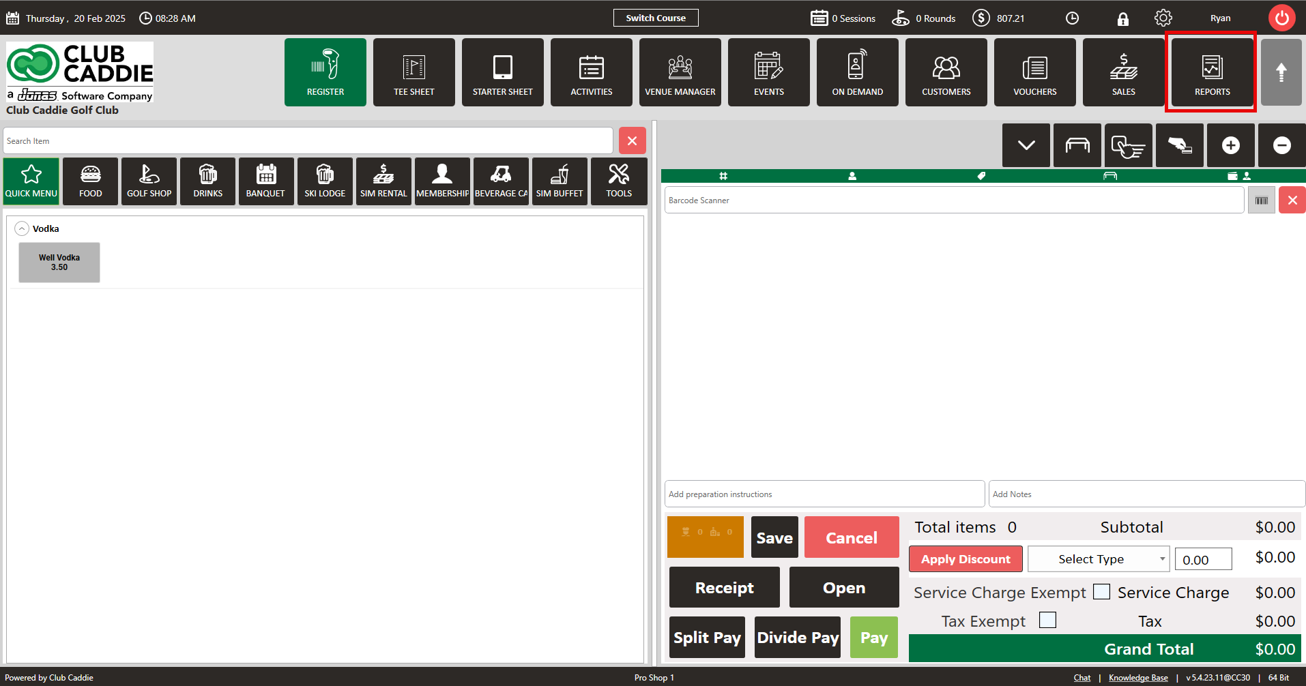The height and width of the screenshot is (686, 1306).
Task: Expand the cart chevron dropdown button
Action: (x=1026, y=145)
